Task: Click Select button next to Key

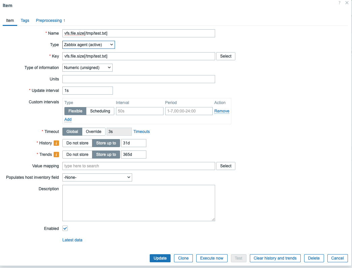Action: tap(226, 56)
